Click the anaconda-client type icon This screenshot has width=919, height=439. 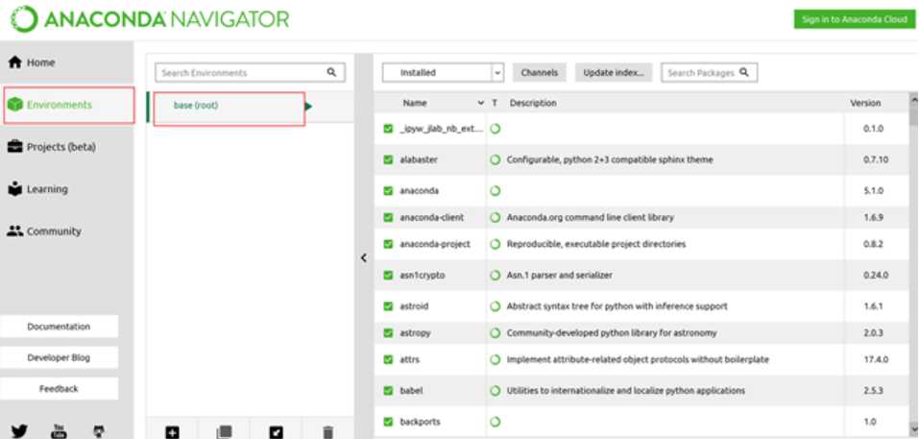click(x=496, y=217)
